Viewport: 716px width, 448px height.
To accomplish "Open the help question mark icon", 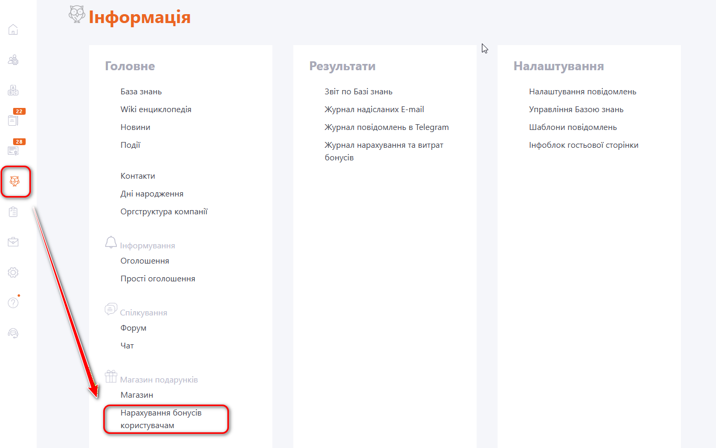I will [13, 303].
